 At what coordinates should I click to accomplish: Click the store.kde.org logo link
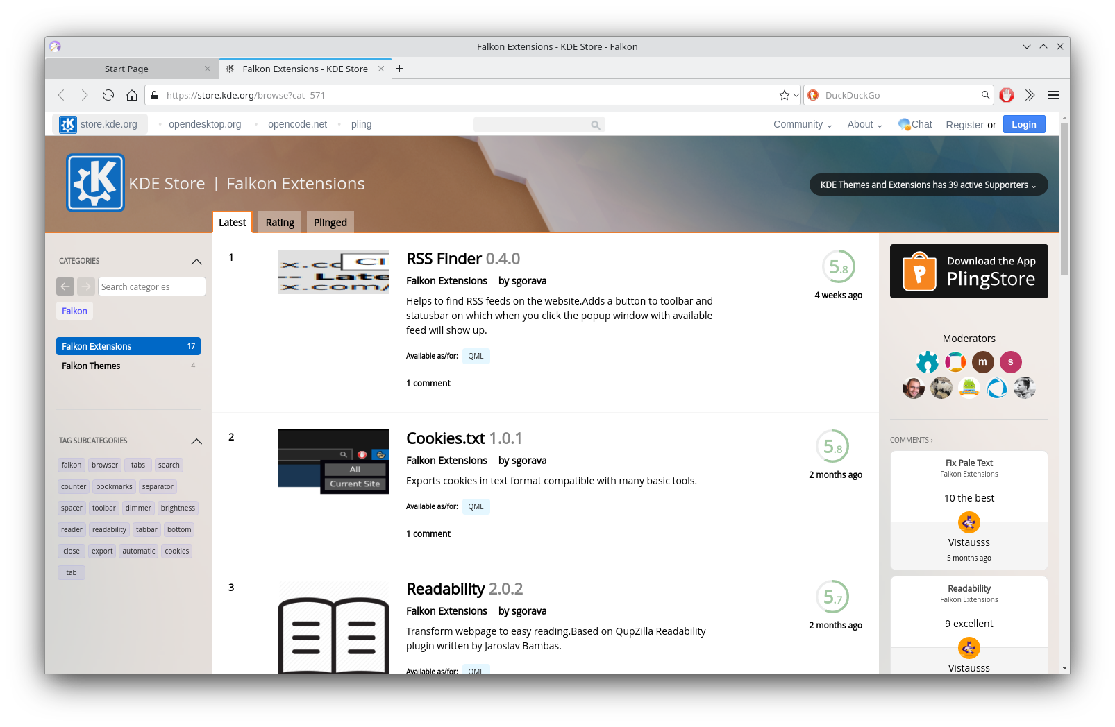(100, 124)
